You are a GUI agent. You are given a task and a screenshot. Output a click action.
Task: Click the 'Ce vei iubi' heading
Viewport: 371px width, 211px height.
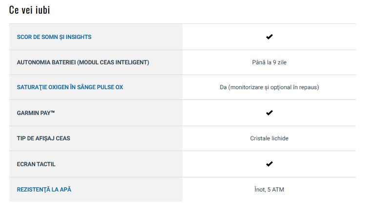(30, 10)
